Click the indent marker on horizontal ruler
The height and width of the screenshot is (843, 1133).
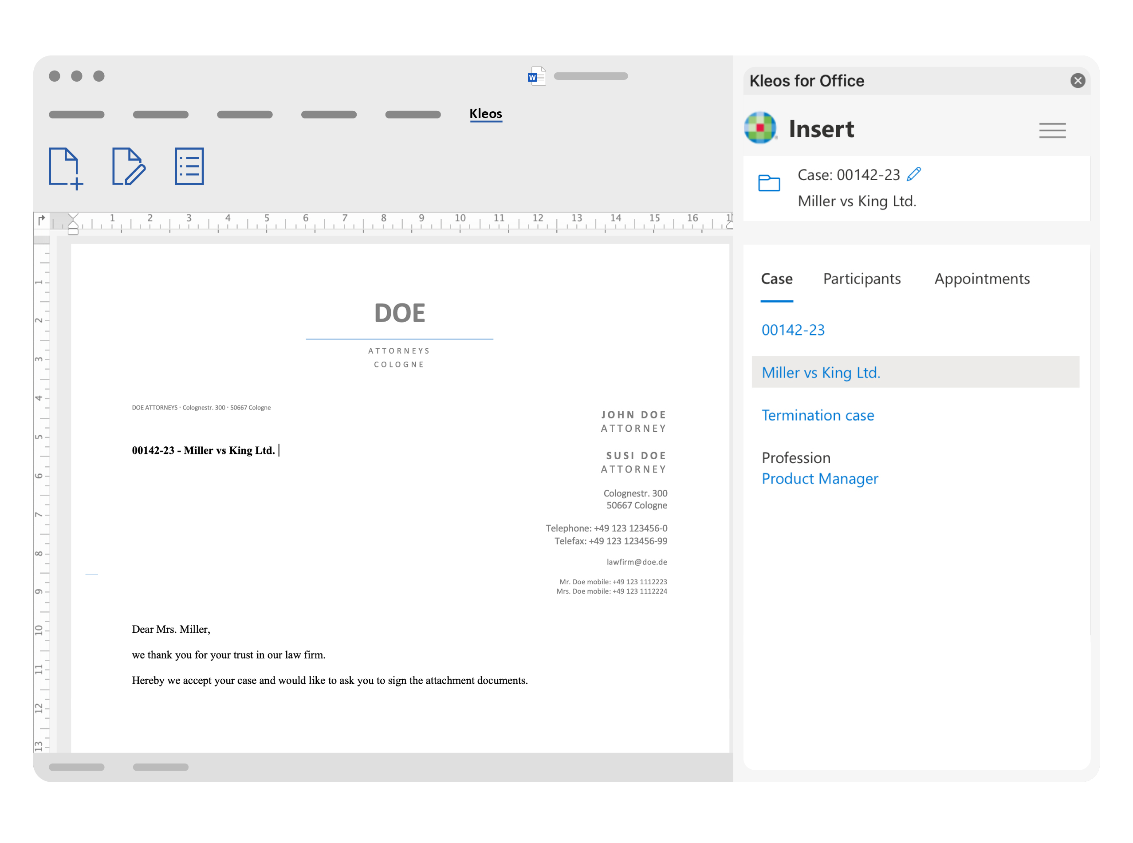pyautogui.click(x=73, y=224)
